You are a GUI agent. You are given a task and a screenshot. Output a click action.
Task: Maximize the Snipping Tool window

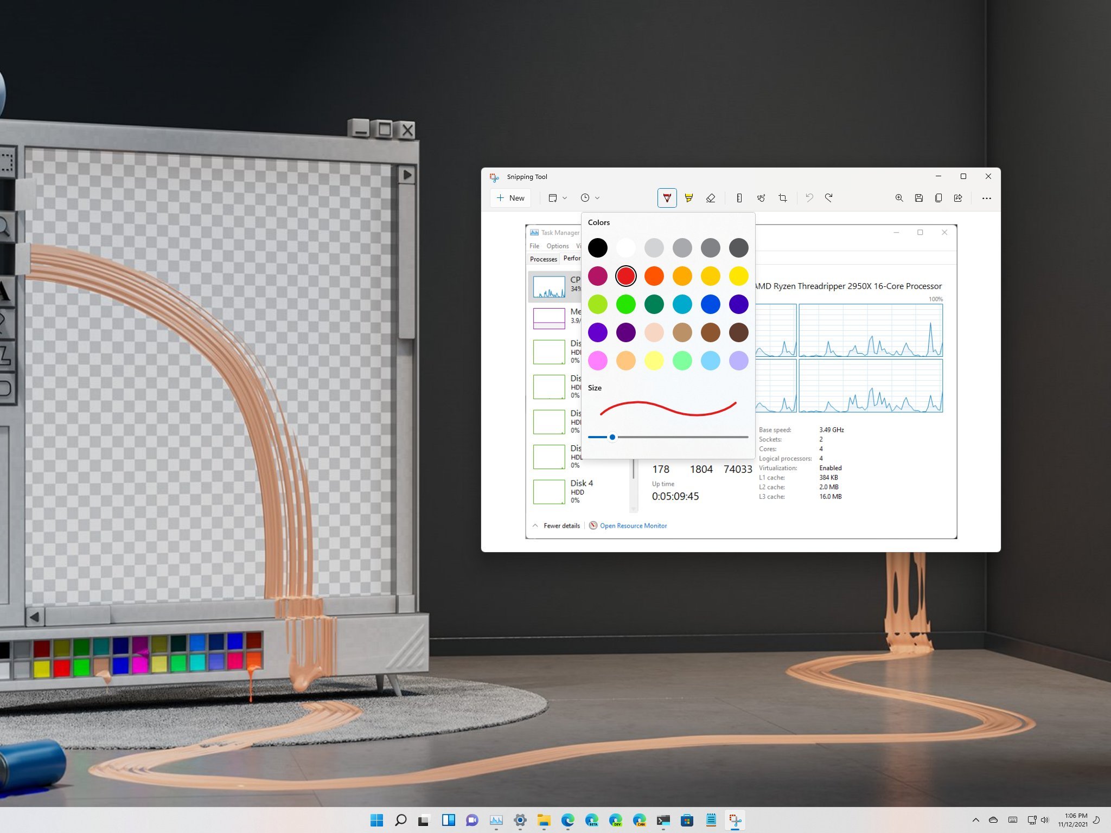(963, 176)
